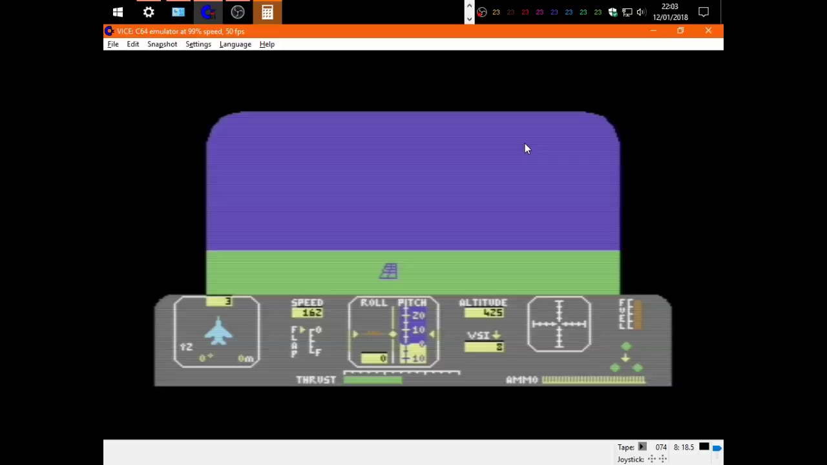Open the Settings menu
The height and width of the screenshot is (465, 827).
pyautogui.click(x=198, y=44)
